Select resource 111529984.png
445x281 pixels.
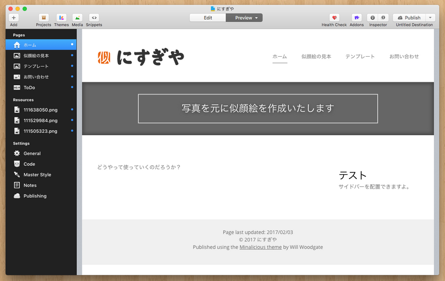click(41, 120)
